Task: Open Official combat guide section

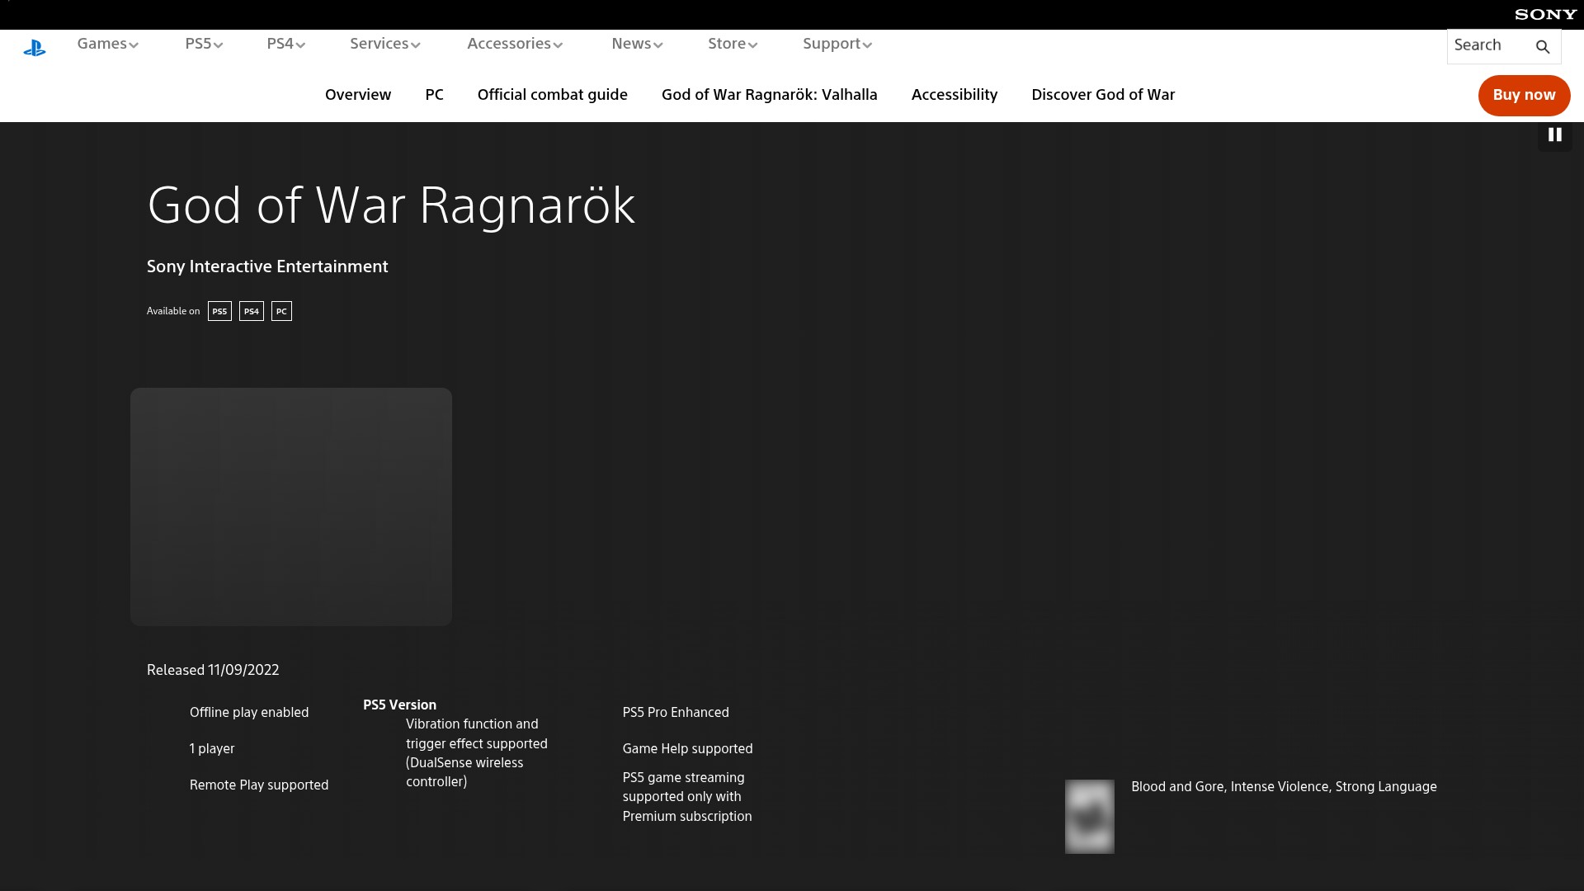Action: coord(553,95)
